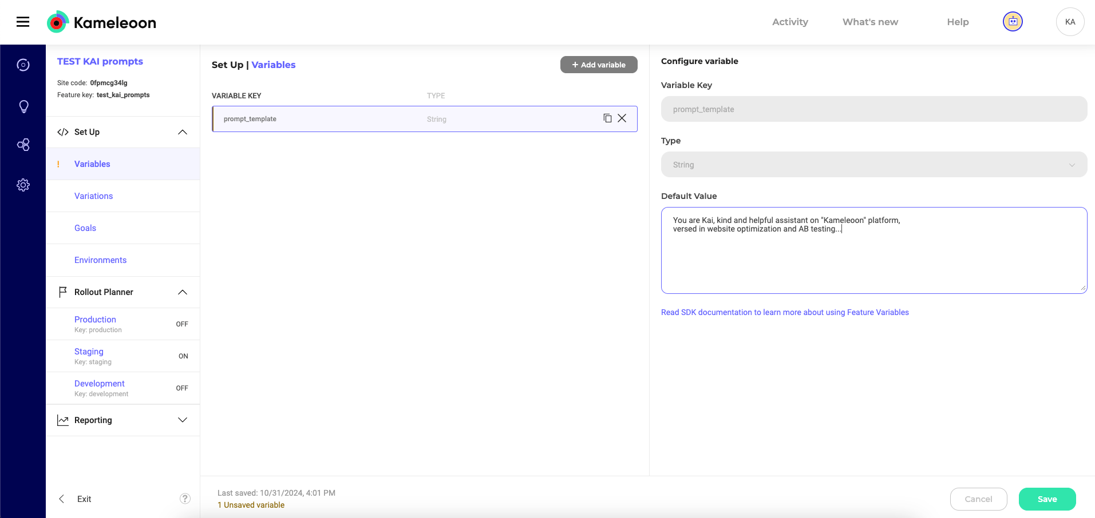Click the TYPE column header
This screenshot has height=518, width=1095.
(x=436, y=95)
